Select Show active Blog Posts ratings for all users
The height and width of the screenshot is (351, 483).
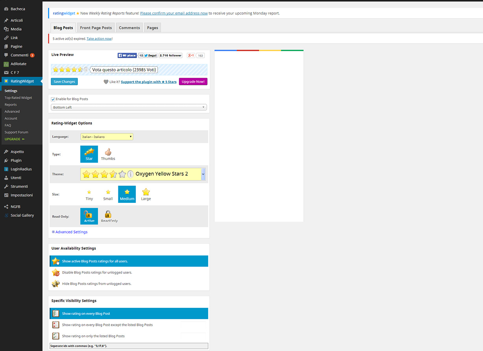click(129, 261)
